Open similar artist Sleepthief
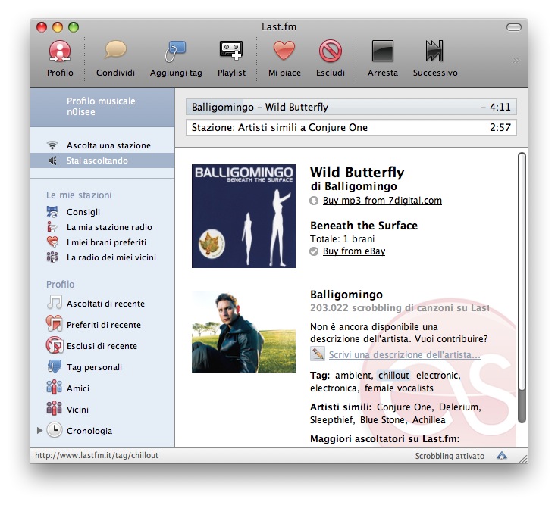The image size is (558, 505). 332,419
